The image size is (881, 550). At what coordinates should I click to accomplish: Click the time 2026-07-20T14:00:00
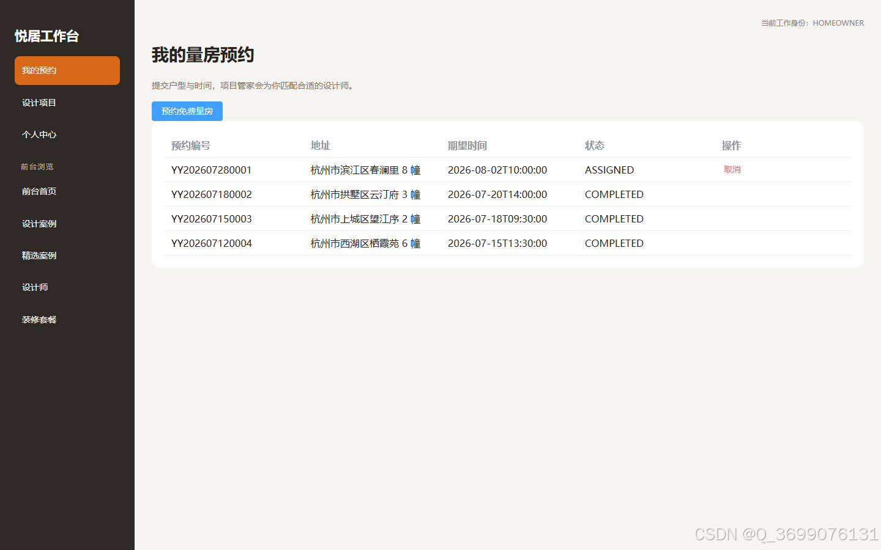[497, 194]
